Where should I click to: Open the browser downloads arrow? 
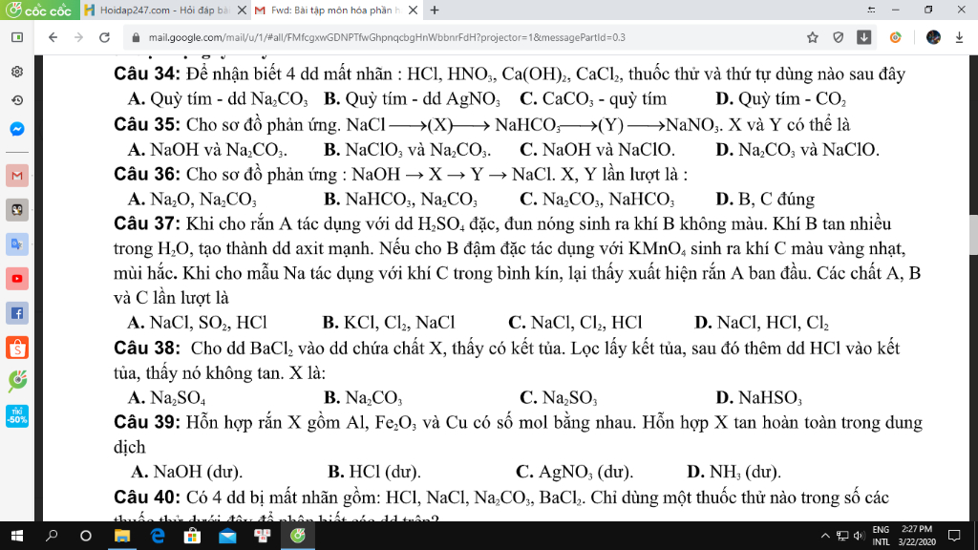pos(959,37)
